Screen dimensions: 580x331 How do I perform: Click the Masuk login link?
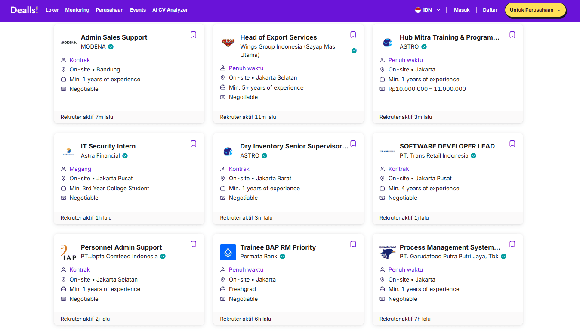point(462,10)
